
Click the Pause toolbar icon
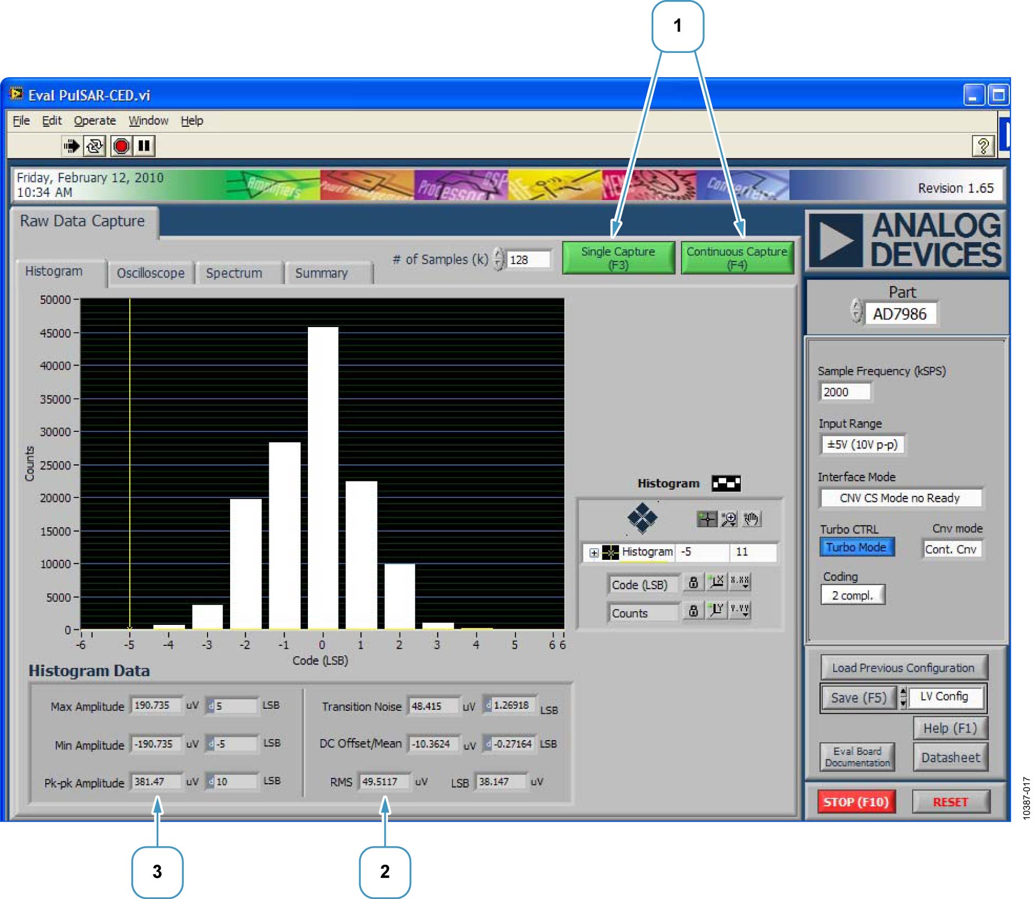pos(145,146)
